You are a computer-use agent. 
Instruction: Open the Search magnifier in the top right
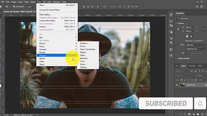click(x=197, y=6)
